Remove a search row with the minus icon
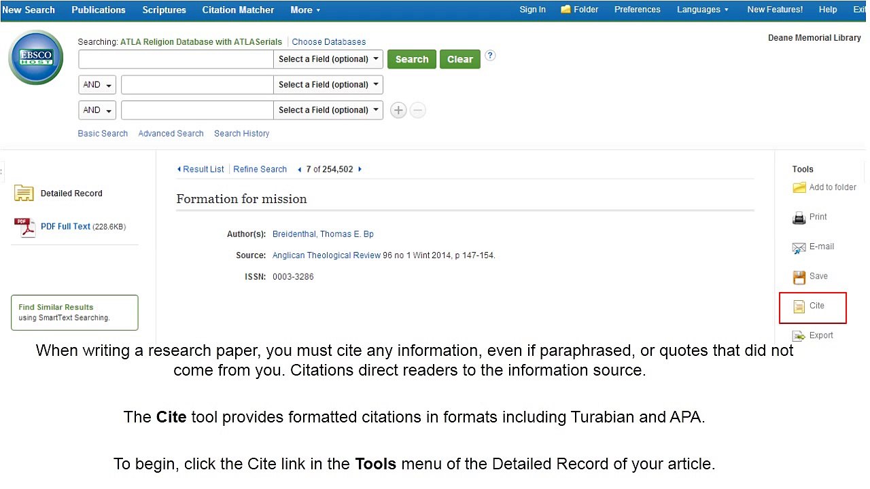 (x=418, y=110)
